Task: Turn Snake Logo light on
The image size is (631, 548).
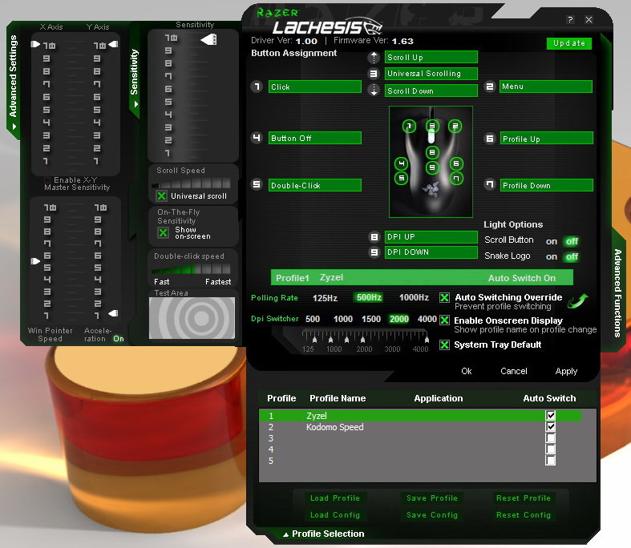Action: (x=552, y=256)
